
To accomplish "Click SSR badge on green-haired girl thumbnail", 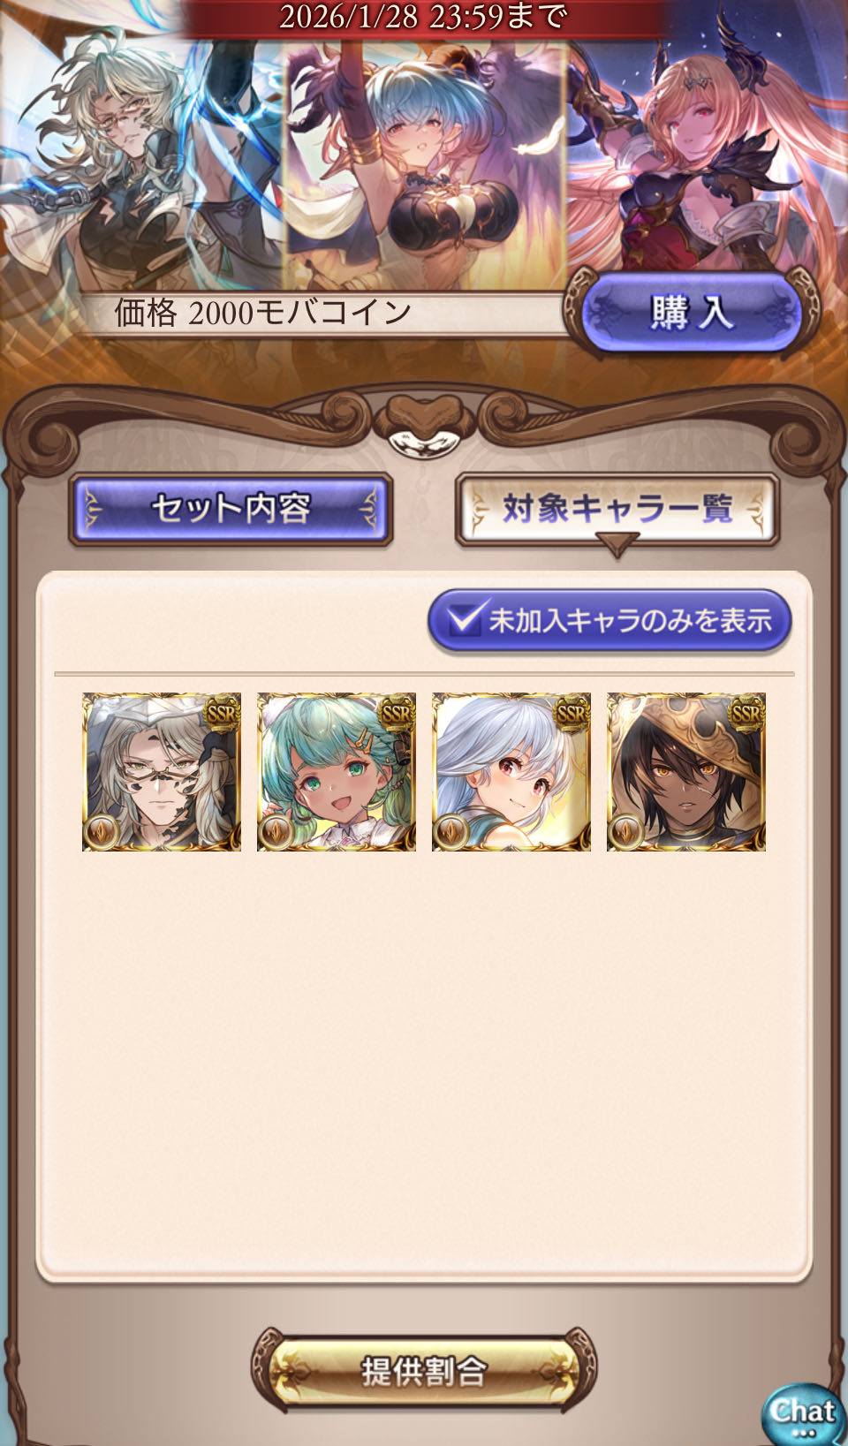I will (397, 713).
